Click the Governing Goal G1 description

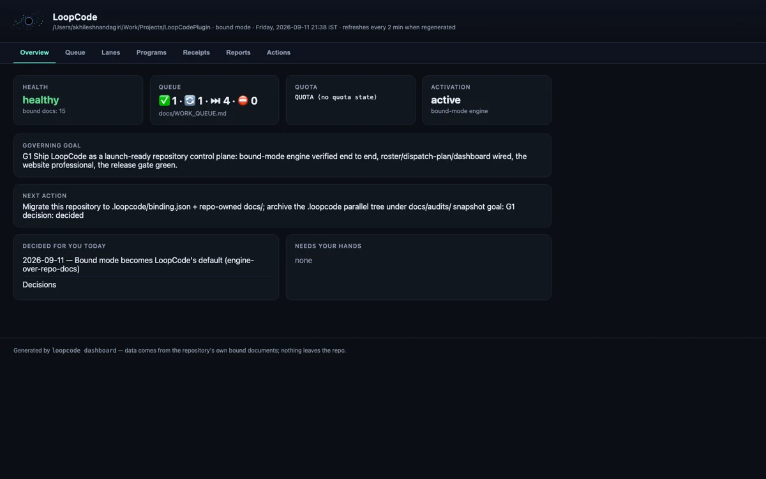click(274, 160)
